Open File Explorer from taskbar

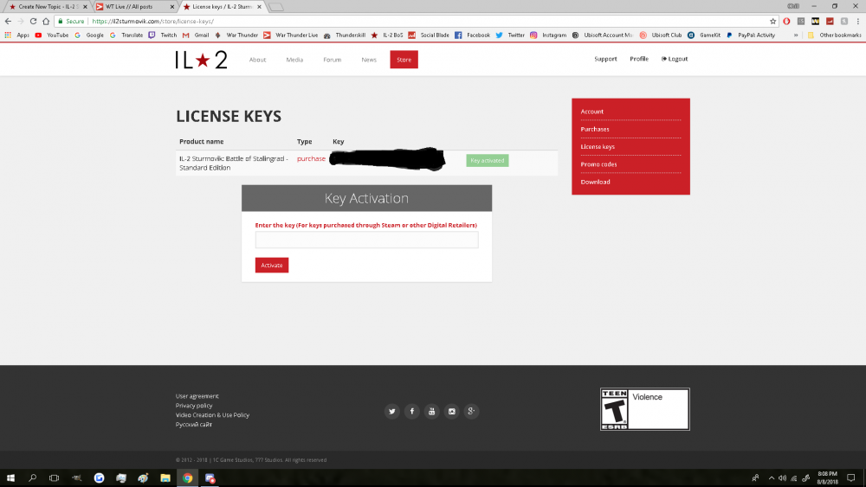tap(165, 478)
